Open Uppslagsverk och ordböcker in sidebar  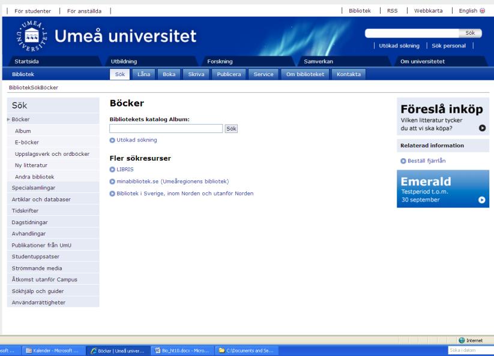coord(52,154)
